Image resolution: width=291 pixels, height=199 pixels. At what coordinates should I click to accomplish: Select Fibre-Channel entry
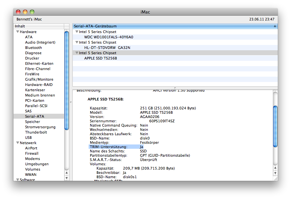[x=38, y=69]
